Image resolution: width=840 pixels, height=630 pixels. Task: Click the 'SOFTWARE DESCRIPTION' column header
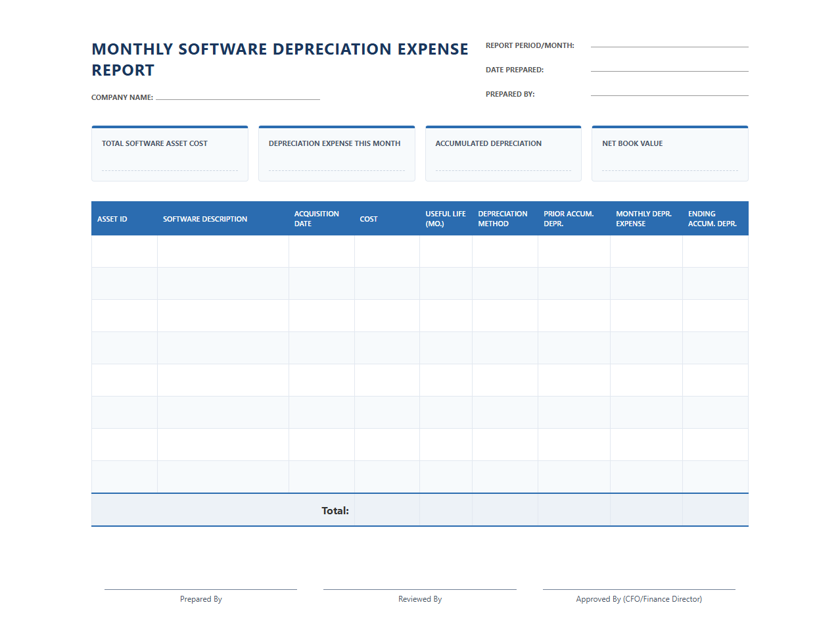point(223,219)
